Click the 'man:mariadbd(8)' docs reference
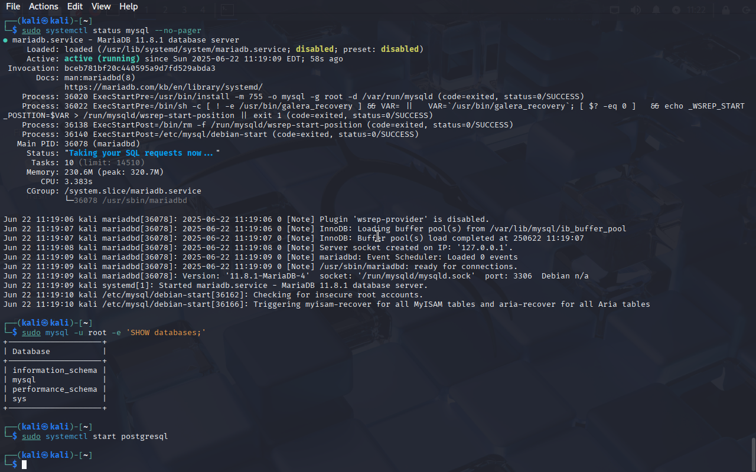 point(100,78)
